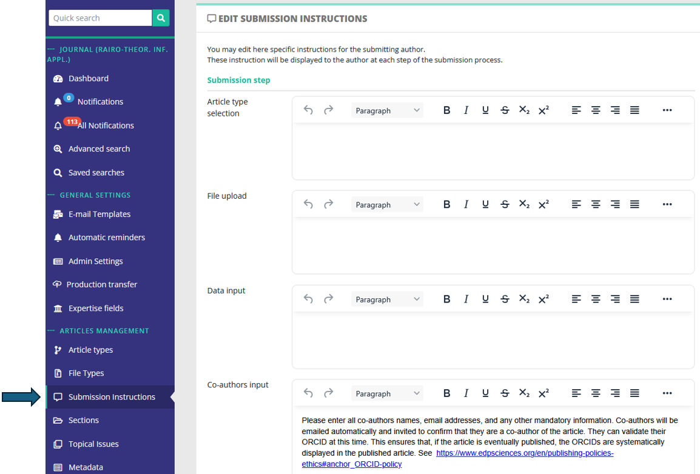The height and width of the screenshot is (474, 700).
Task: Open Topical Issues in the sidebar
Action: tap(93, 444)
